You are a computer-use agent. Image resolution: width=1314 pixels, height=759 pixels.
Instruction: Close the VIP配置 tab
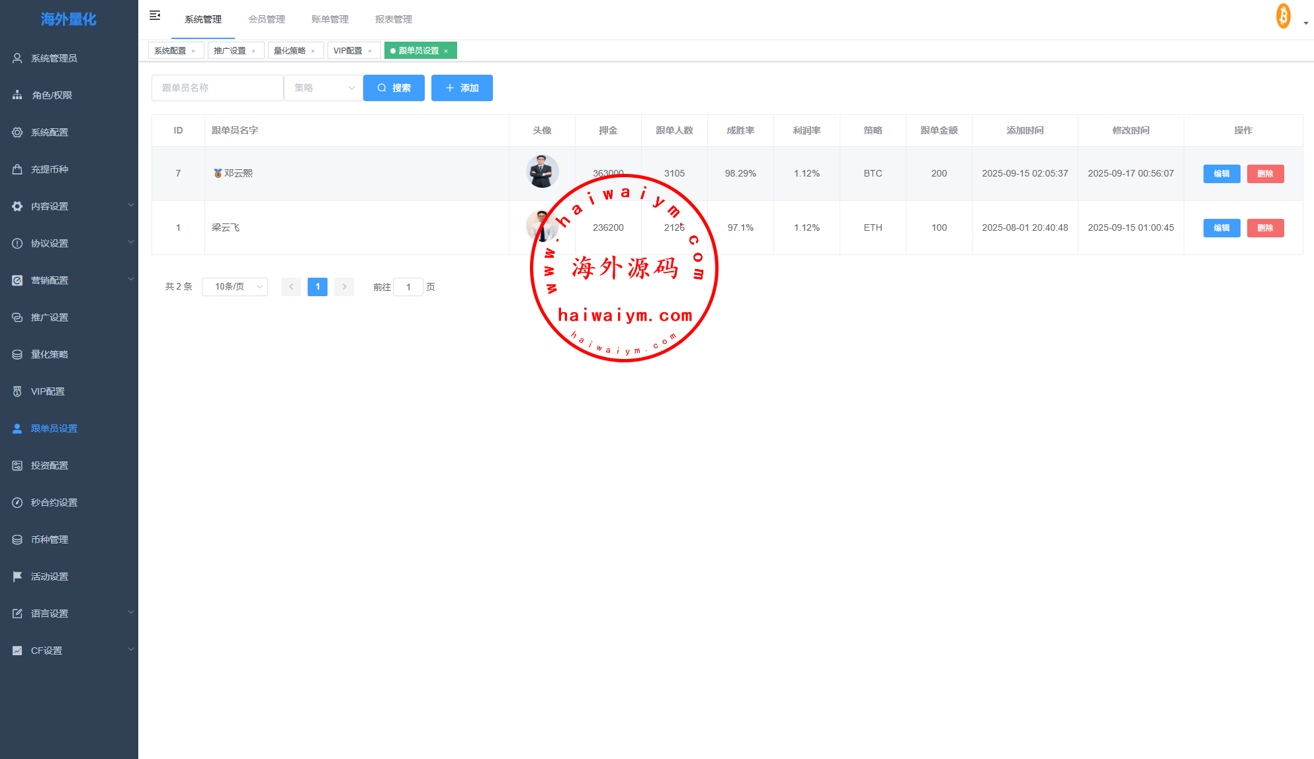tap(370, 51)
